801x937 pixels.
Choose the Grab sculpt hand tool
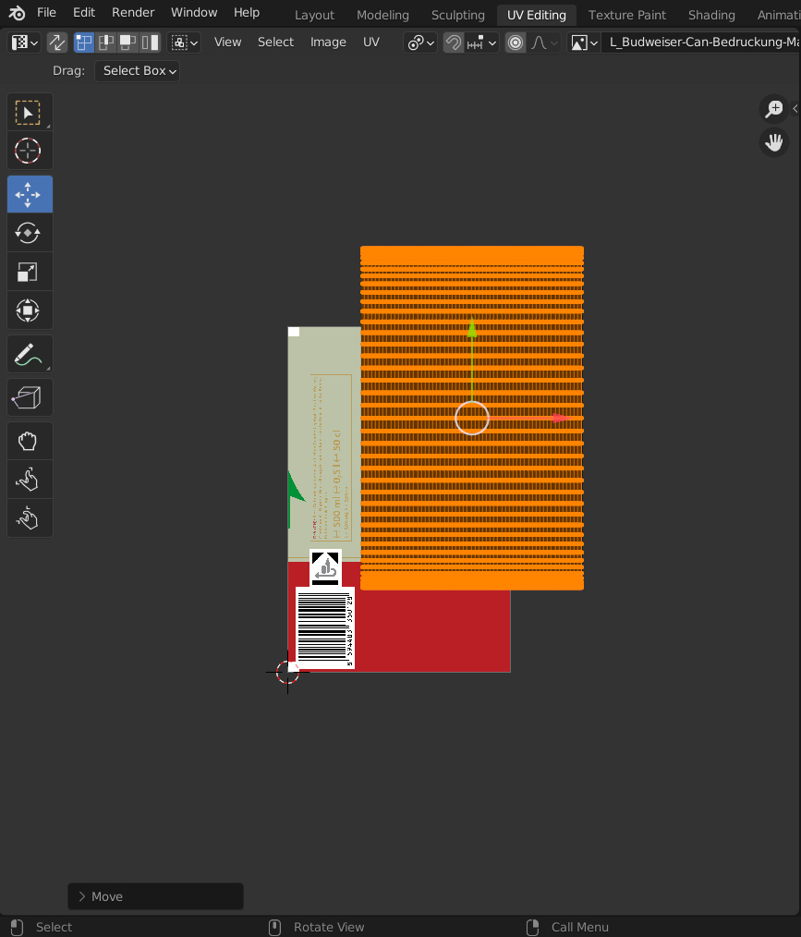pyautogui.click(x=29, y=442)
